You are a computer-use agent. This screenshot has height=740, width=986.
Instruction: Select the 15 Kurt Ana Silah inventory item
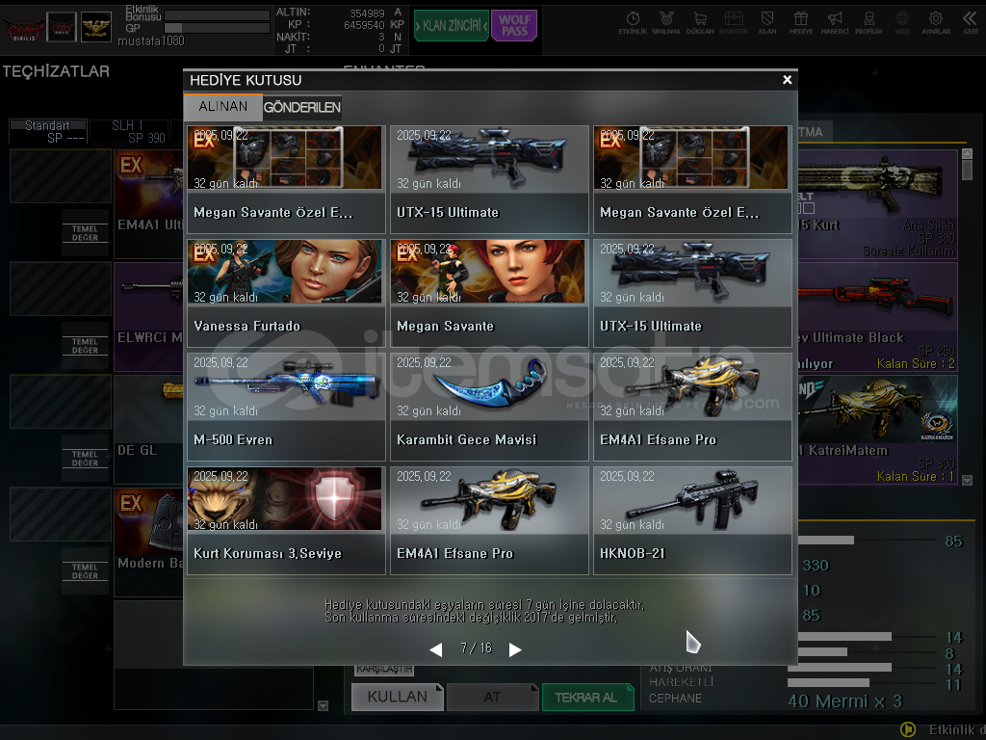tap(877, 204)
